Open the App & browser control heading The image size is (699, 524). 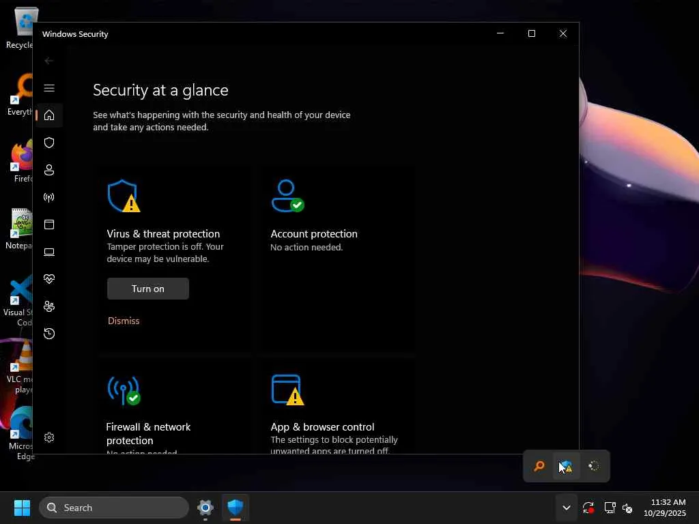pyautogui.click(x=322, y=427)
